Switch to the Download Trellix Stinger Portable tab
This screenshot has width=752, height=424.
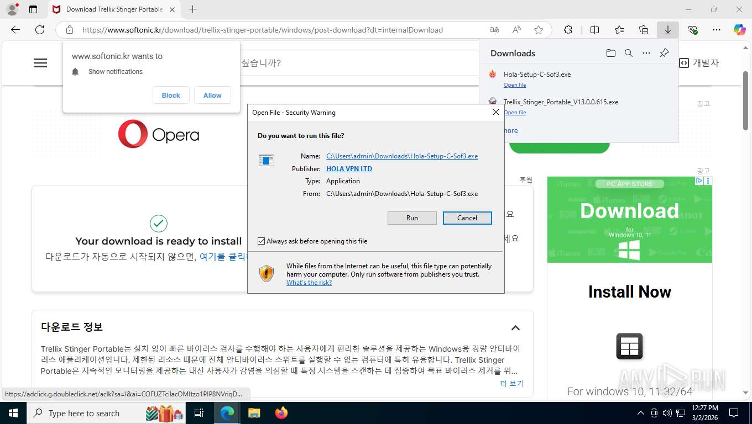click(x=113, y=9)
